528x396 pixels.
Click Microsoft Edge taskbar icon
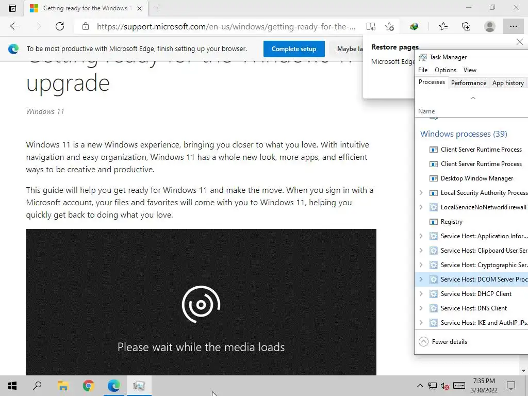113,386
